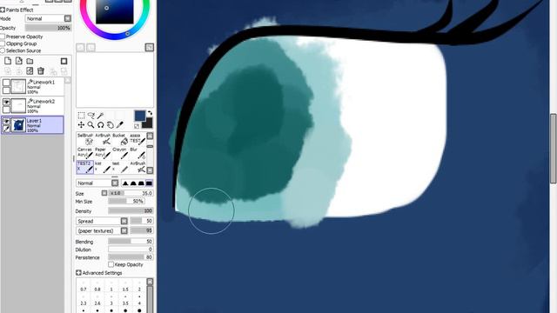
Task: Toggle the lower box of Linework2 layer
Action: (6, 110)
